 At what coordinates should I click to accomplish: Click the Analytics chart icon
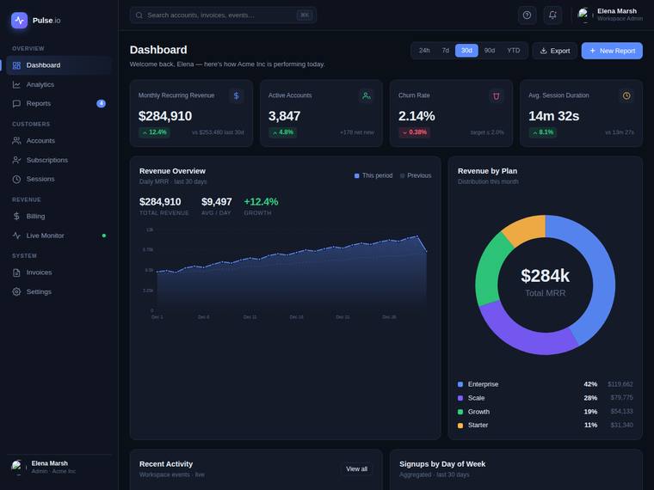pos(16,84)
